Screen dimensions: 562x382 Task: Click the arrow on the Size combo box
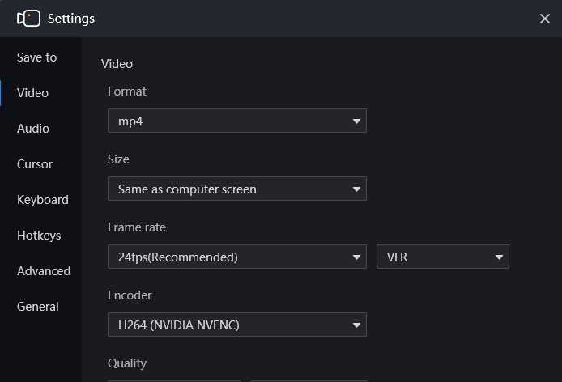[x=356, y=189]
